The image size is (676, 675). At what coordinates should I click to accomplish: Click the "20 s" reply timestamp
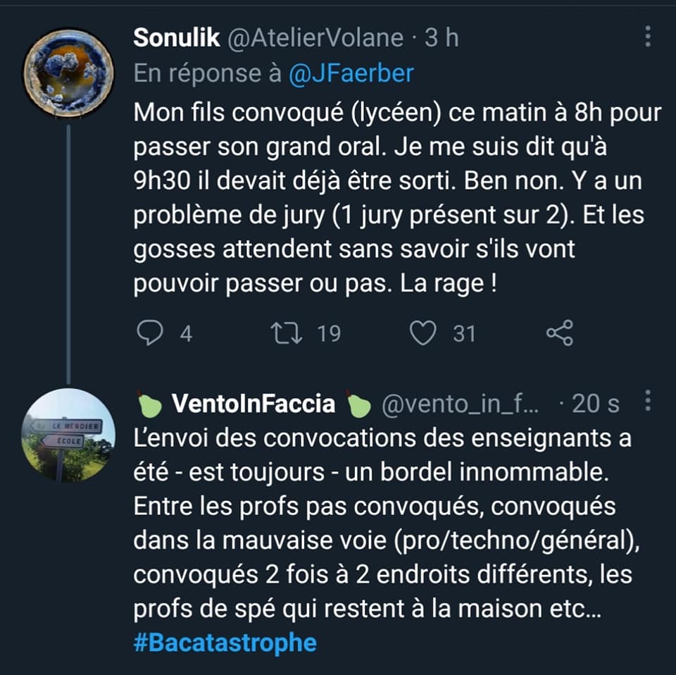(x=596, y=404)
